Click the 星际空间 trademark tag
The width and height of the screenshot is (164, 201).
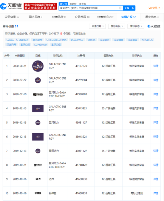25,45
